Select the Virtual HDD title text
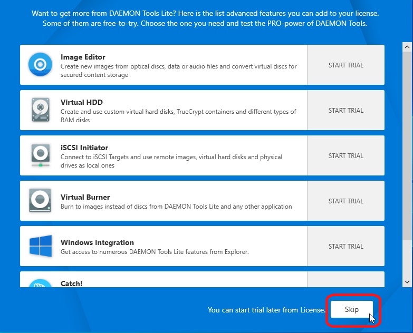 point(82,102)
